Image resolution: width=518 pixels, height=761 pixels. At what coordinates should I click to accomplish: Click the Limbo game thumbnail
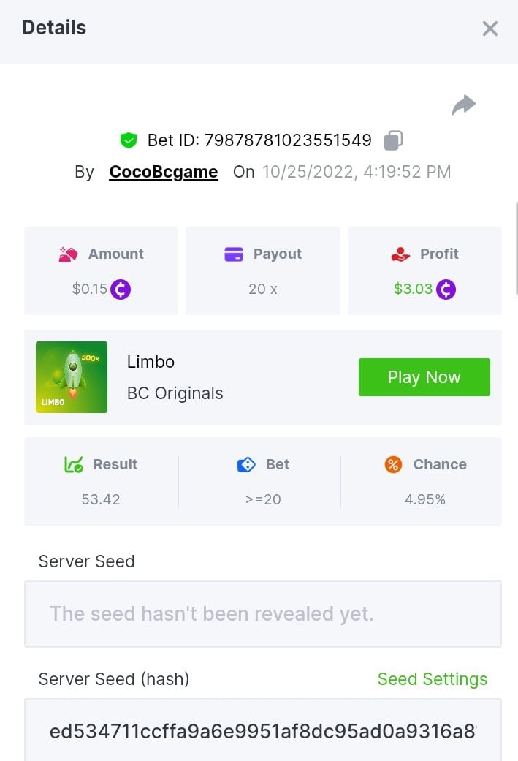pyautogui.click(x=72, y=377)
